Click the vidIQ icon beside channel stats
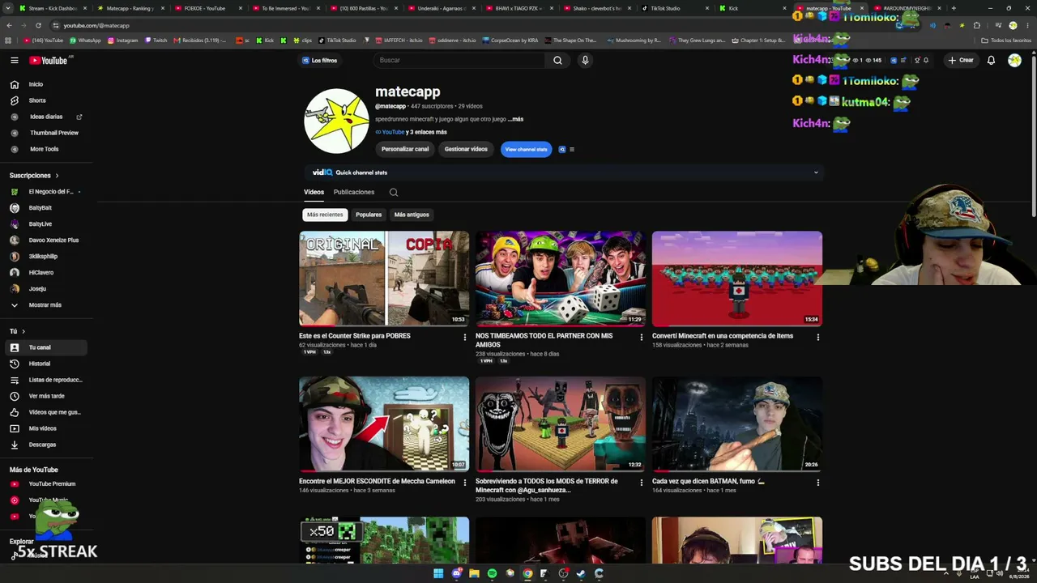Screen dimensions: 1037x583 point(561,149)
